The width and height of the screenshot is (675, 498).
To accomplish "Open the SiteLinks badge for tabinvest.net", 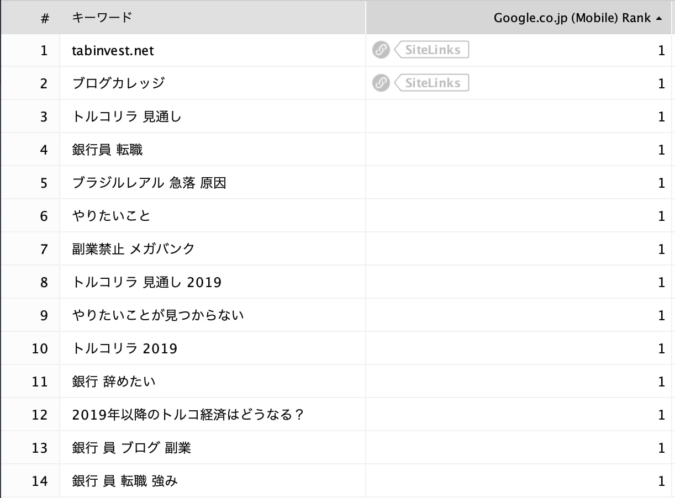I will pos(431,50).
